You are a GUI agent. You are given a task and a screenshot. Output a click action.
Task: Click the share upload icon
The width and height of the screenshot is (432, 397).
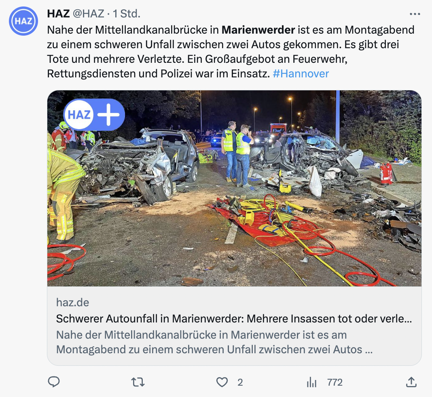(411, 382)
